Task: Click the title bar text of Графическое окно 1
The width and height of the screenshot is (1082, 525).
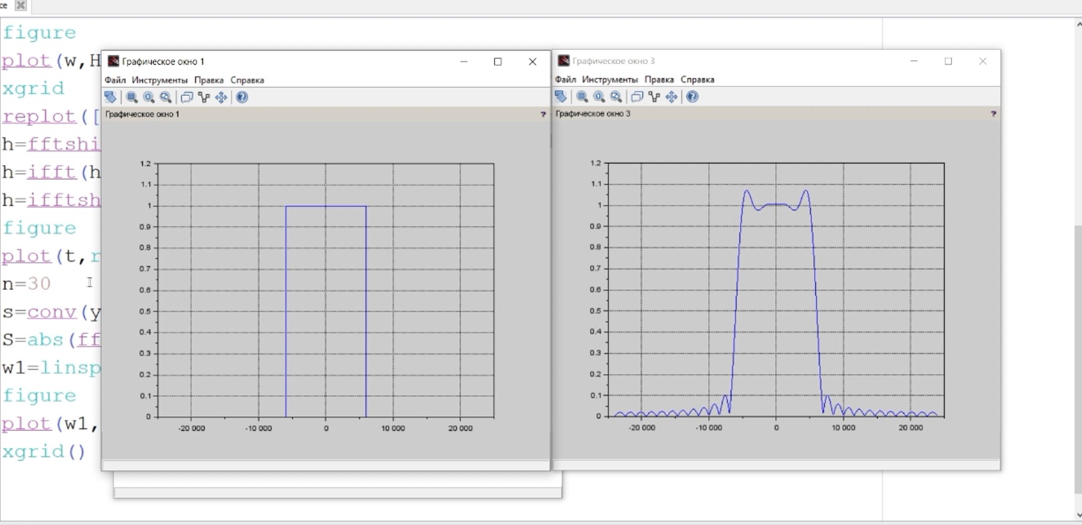Action: [x=163, y=61]
